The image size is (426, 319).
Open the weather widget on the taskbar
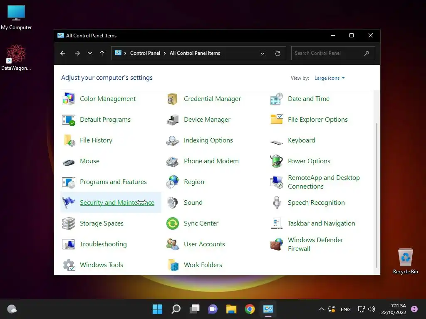click(x=12, y=309)
